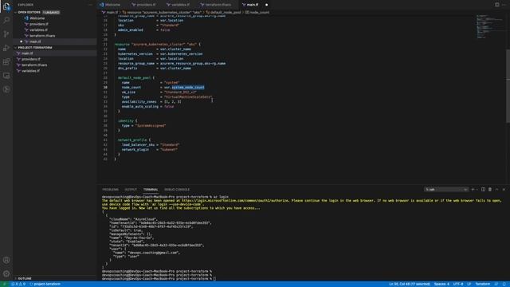Screen dimensions: 510x287
Task: Open the seventh activity bar icon below Remote Explorer
Action: click(x=6, y=89)
